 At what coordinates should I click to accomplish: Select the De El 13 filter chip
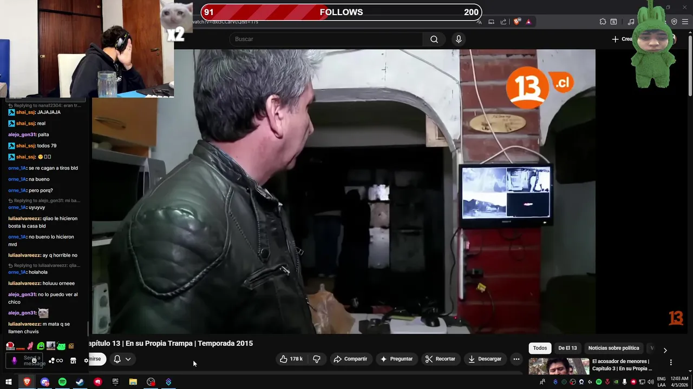pyautogui.click(x=567, y=348)
